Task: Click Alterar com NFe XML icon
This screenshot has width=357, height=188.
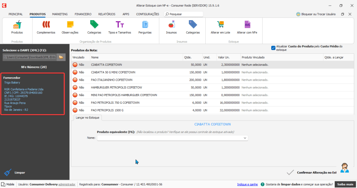Action: click(247, 25)
